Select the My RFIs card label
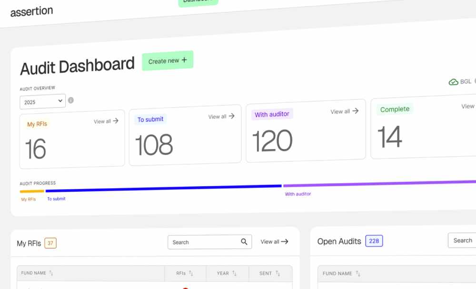476x289 pixels. tap(37, 124)
